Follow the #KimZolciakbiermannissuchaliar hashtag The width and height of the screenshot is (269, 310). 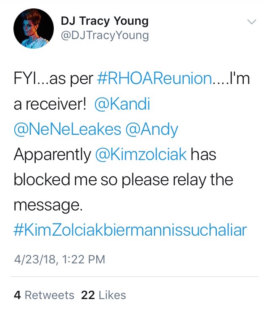point(130,230)
